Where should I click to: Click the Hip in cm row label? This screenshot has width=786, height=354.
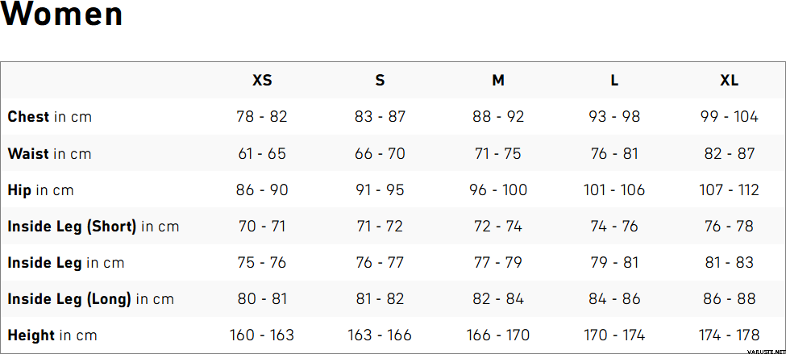pyautogui.click(x=40, y=190)
